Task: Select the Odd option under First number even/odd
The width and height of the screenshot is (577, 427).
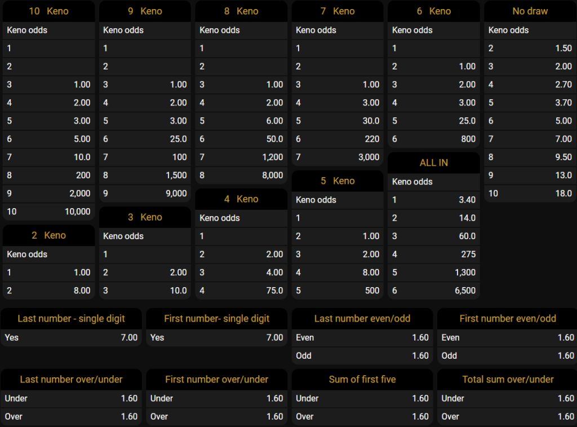Action: (x=507, y=355)
